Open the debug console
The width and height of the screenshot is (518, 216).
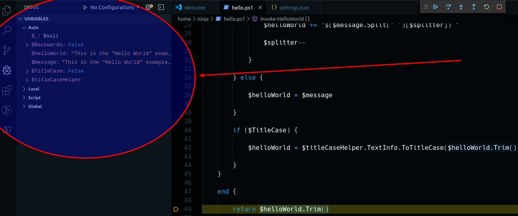tap(161, 7)
